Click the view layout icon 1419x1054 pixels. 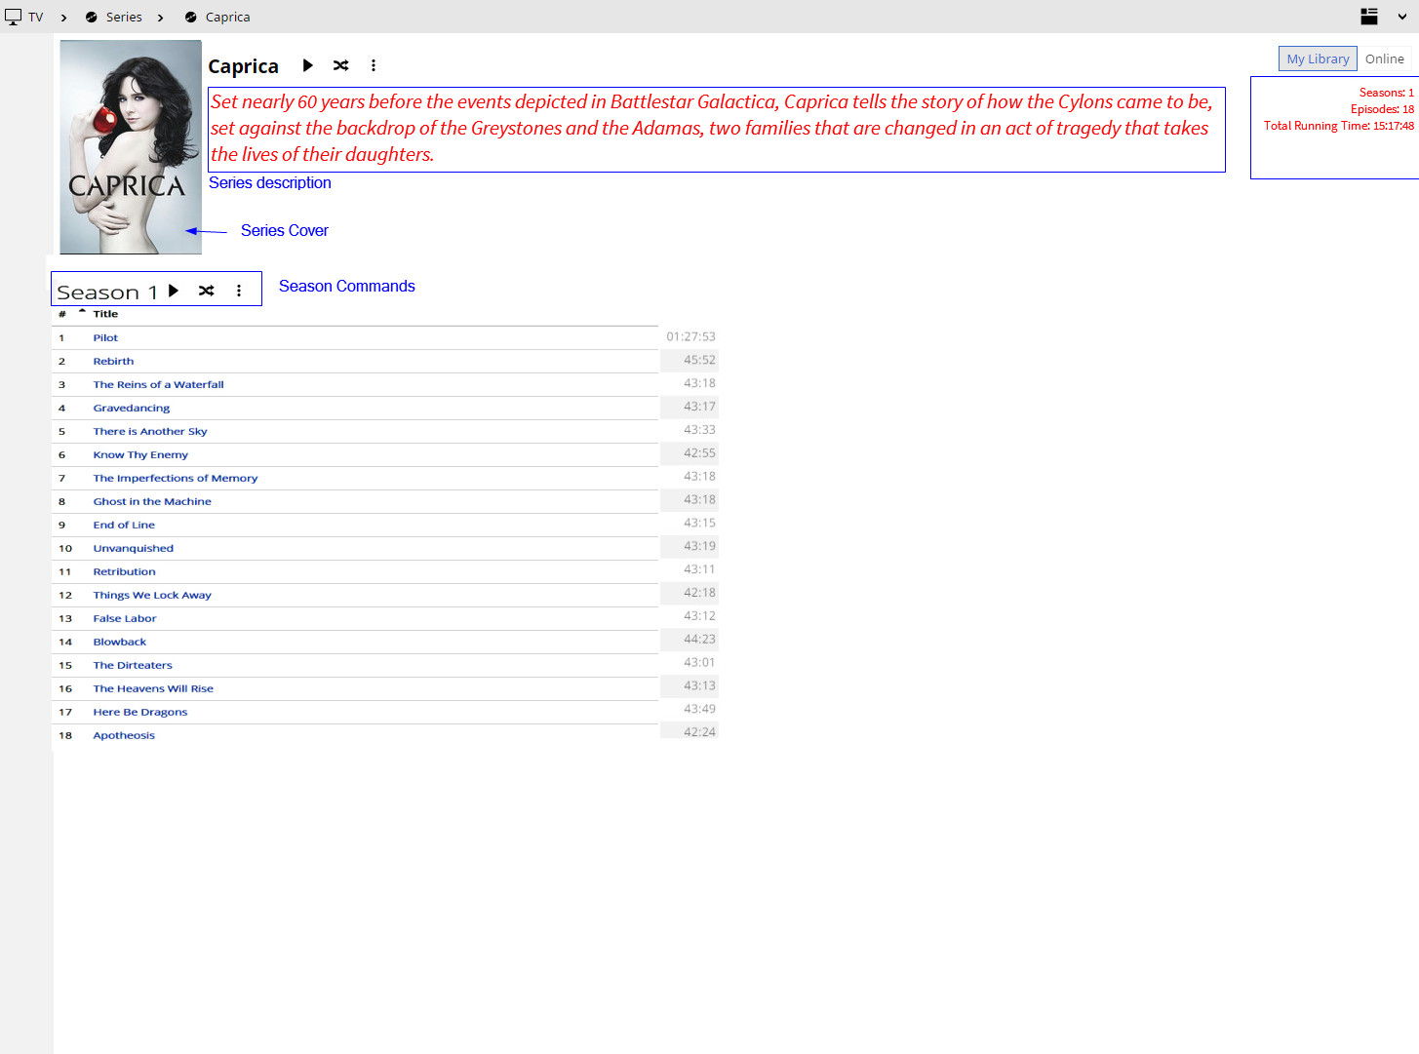tap(1369, 17)
